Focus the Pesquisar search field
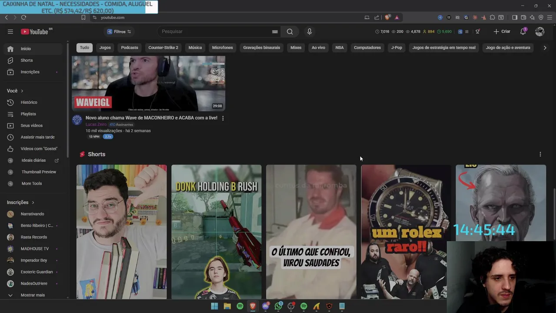The width and height of the screenshot is (556, 313). pyautogui.click(x=215, y=31)
